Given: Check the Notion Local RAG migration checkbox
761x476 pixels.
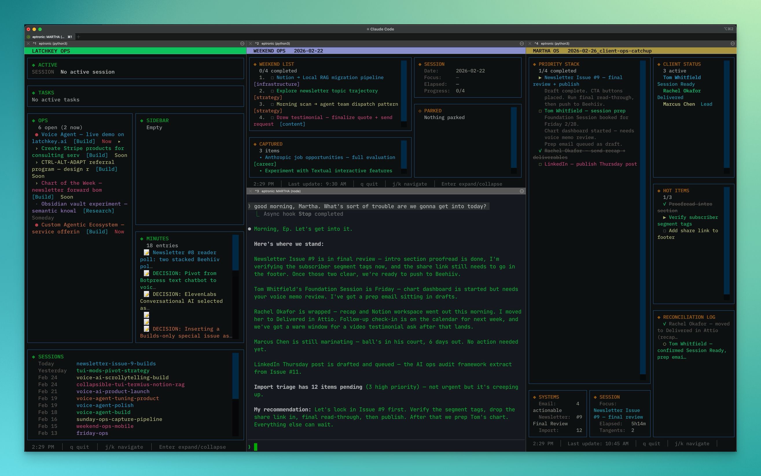Looking at the screenshot, I should coord(272,77).
